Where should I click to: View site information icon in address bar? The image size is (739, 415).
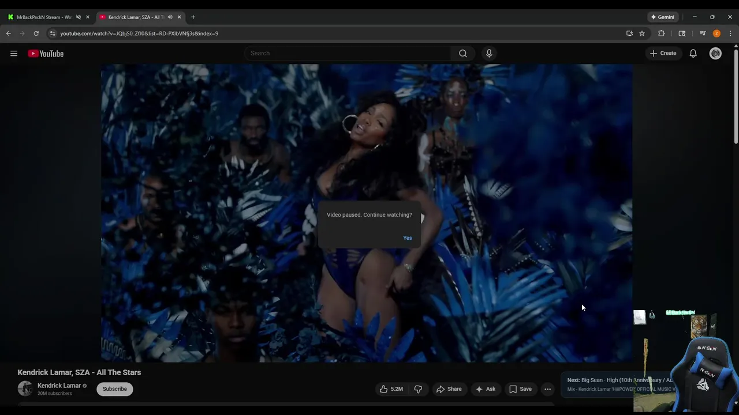coord(53,33)
